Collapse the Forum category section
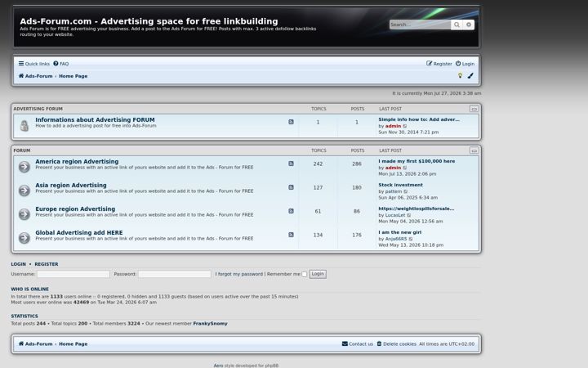The image size is (588, 368). point(474,150)
